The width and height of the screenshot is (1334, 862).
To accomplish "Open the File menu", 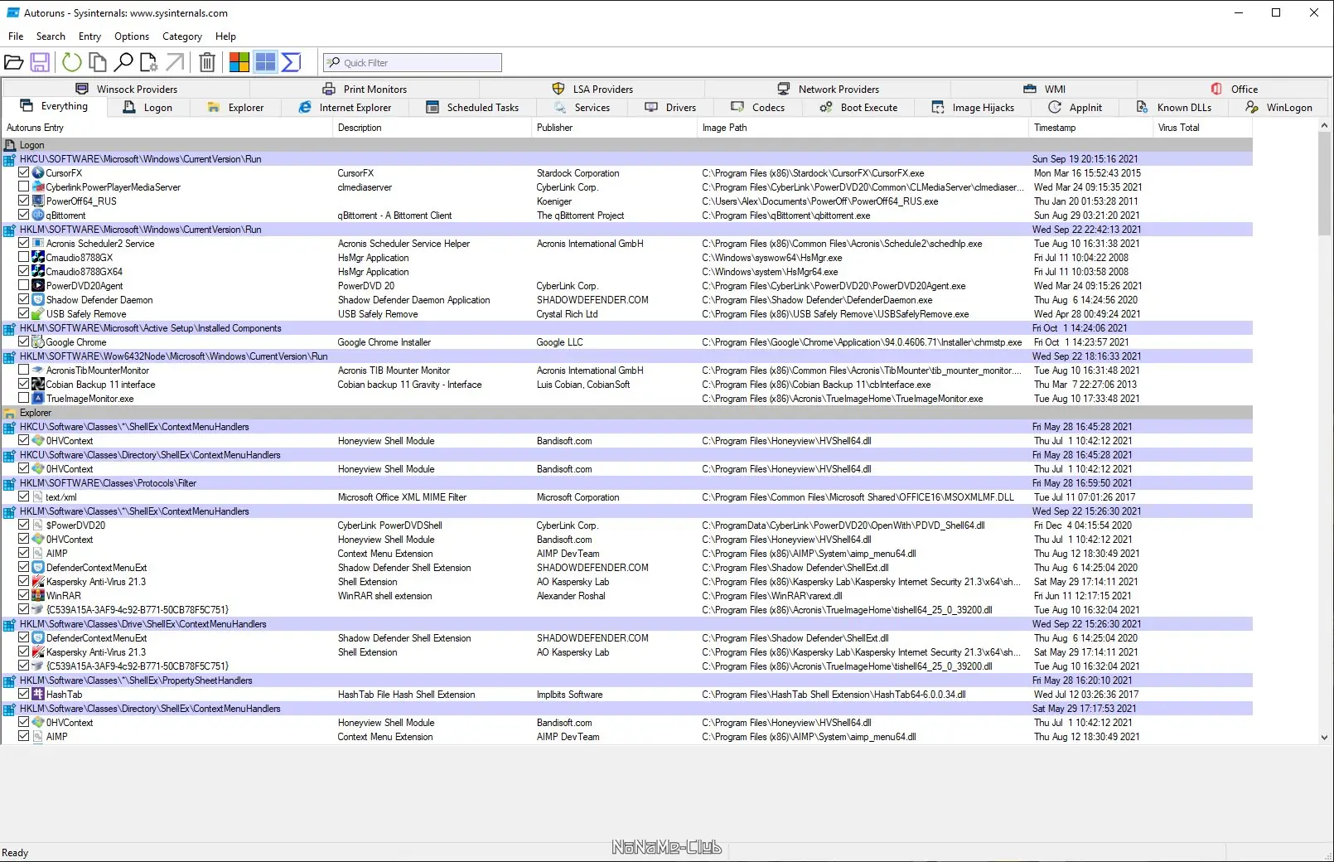I will (x=16, y=36).
